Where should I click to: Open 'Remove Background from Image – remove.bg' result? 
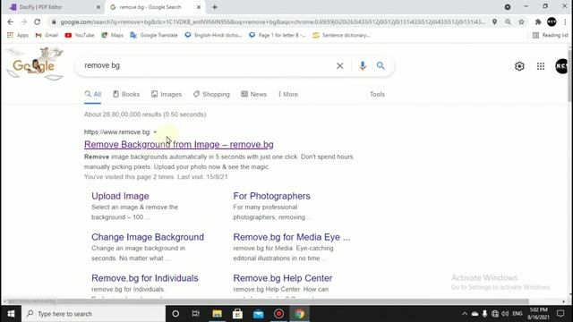tap(179, 145)
